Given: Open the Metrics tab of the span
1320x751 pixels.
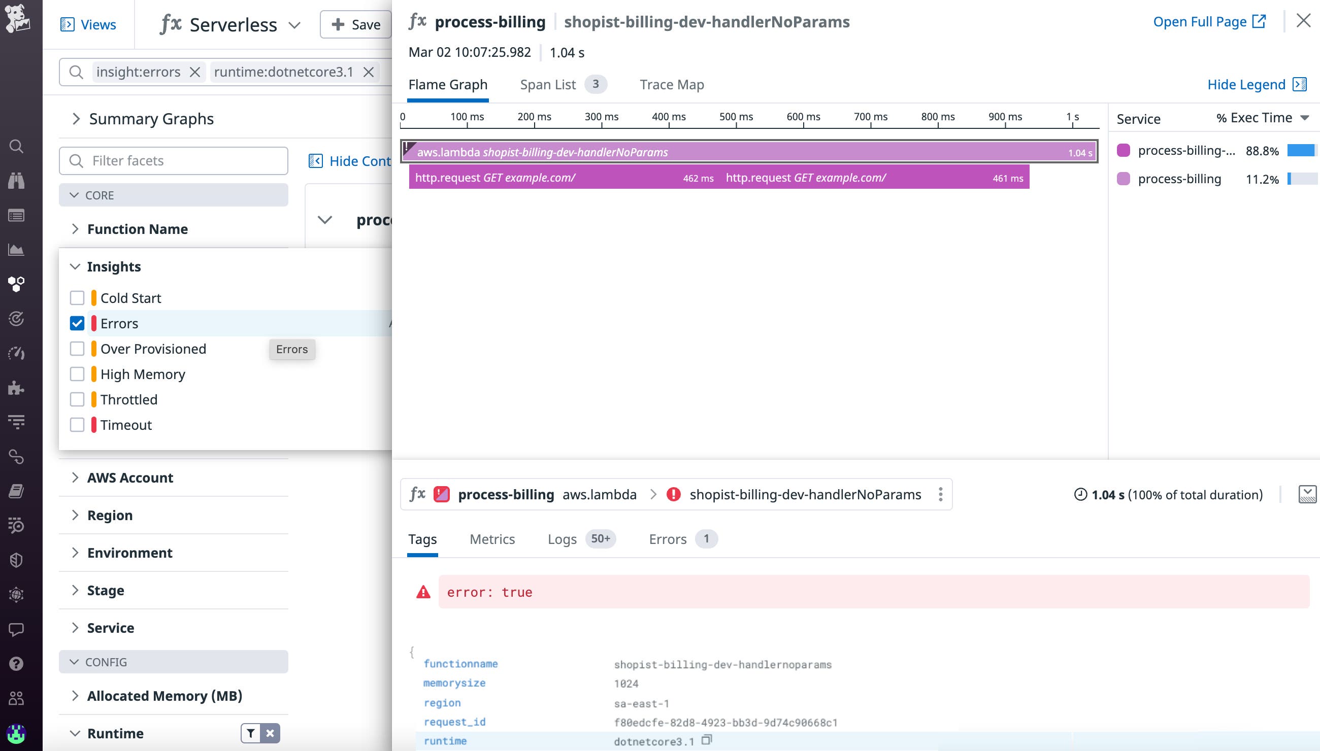Looking at the screenshot, I should [492, 539].
